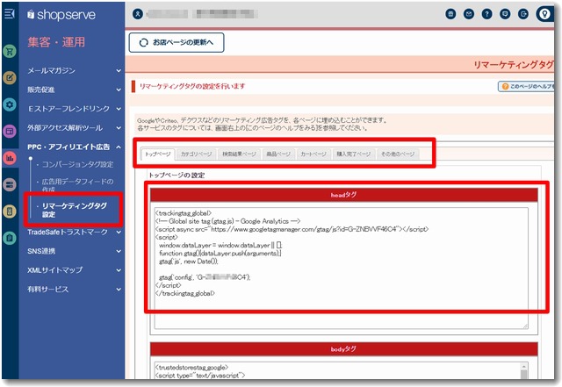Switch to the 商品ページ tab
Screen dimensions: 562x387
[278, 154]
